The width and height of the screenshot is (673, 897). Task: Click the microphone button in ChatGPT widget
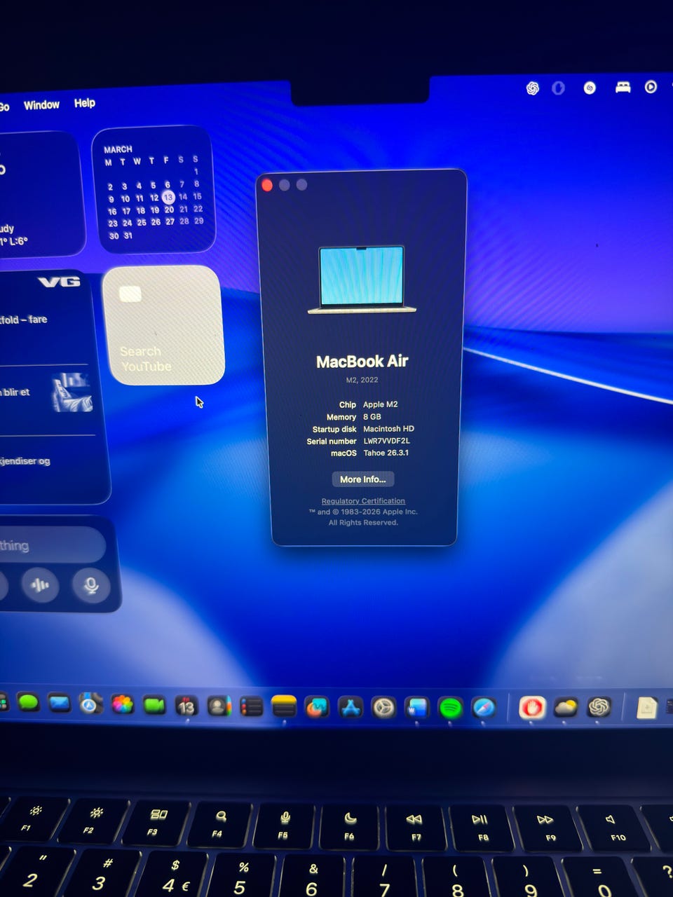[91, 585]
